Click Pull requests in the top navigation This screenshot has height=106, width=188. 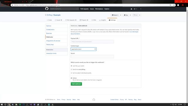click(x=84, y=9)
